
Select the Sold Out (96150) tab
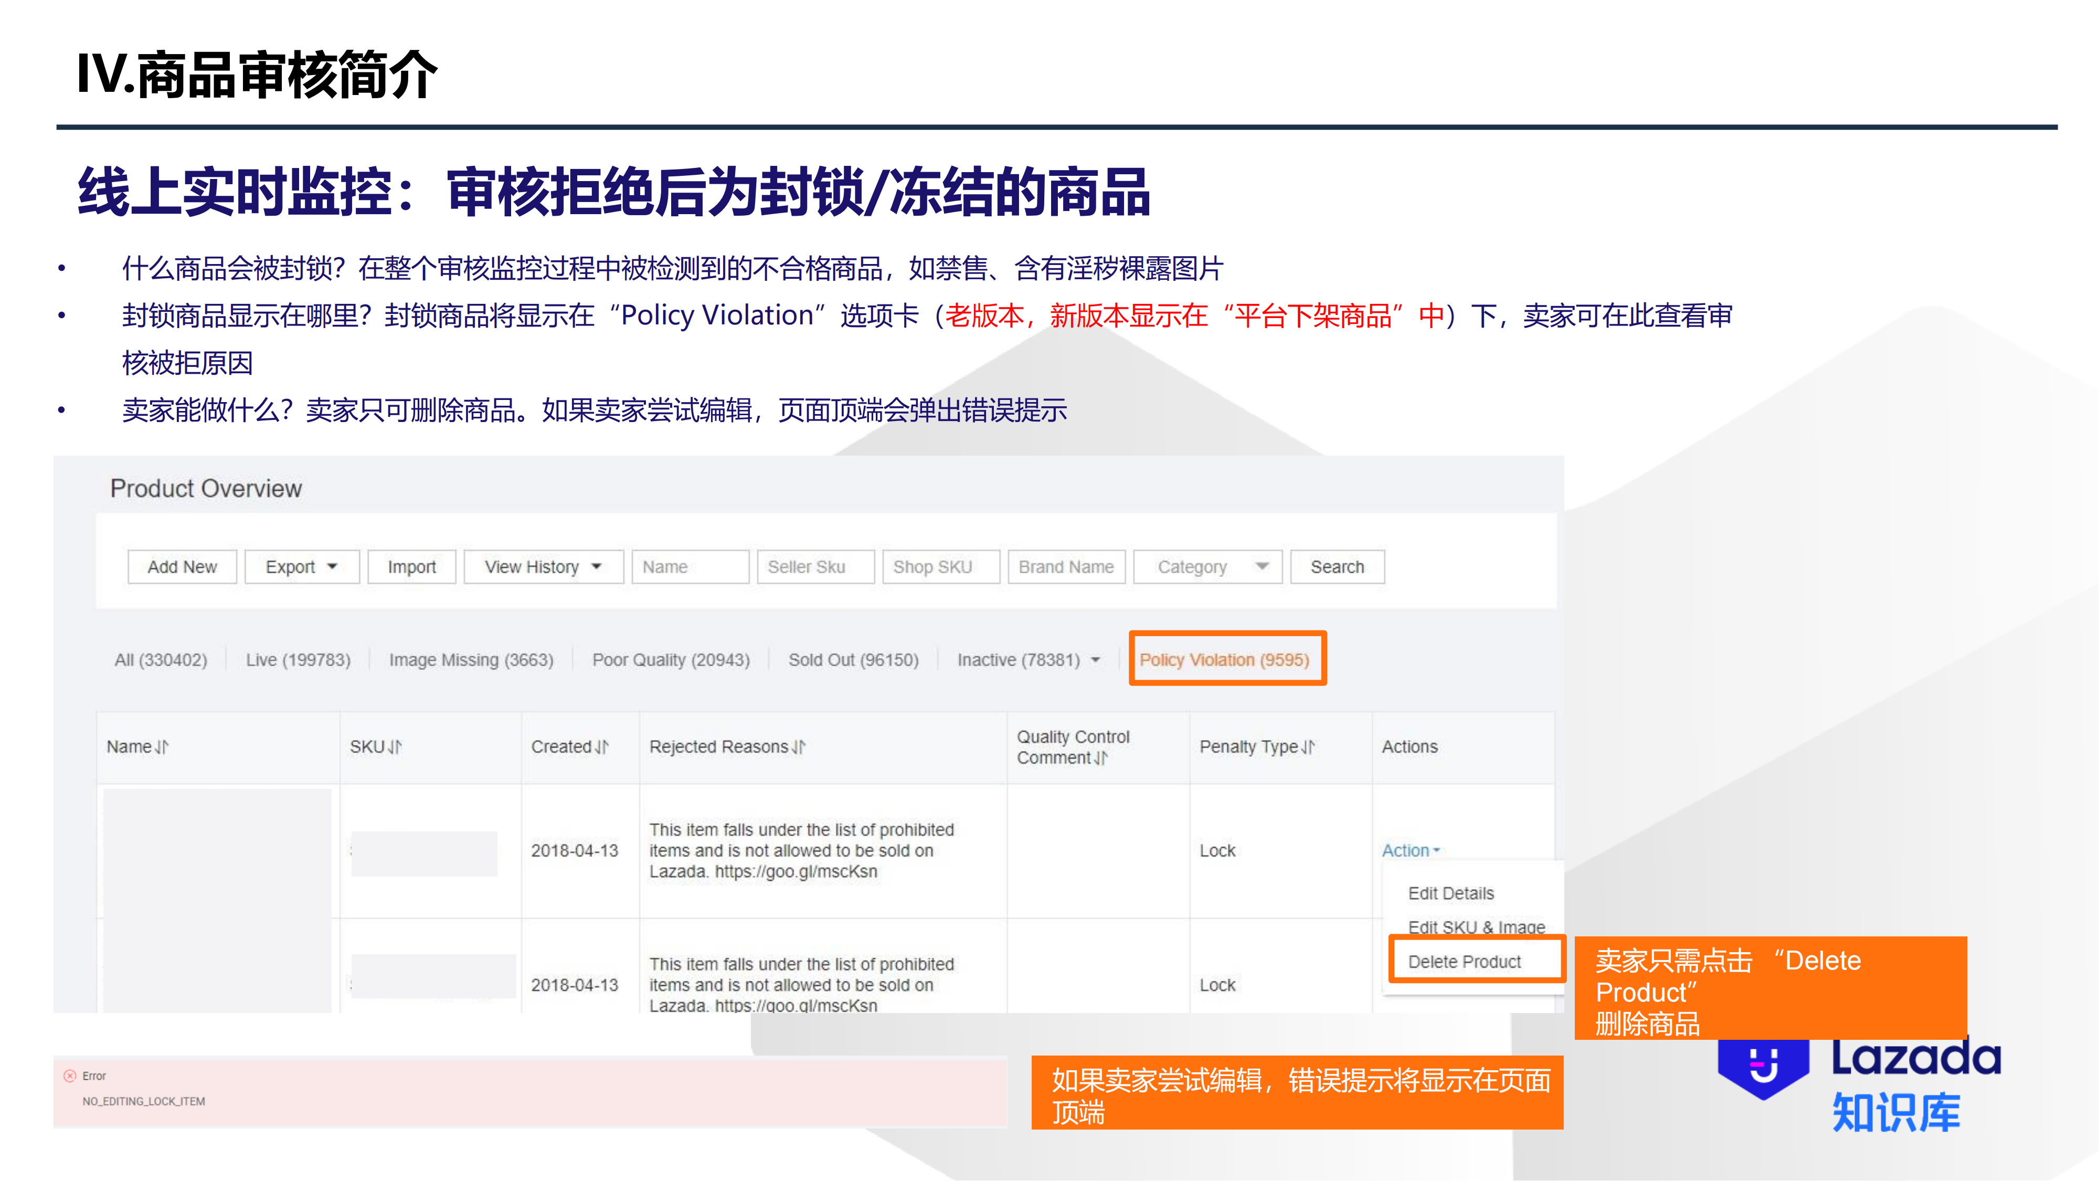coord(853,660)
